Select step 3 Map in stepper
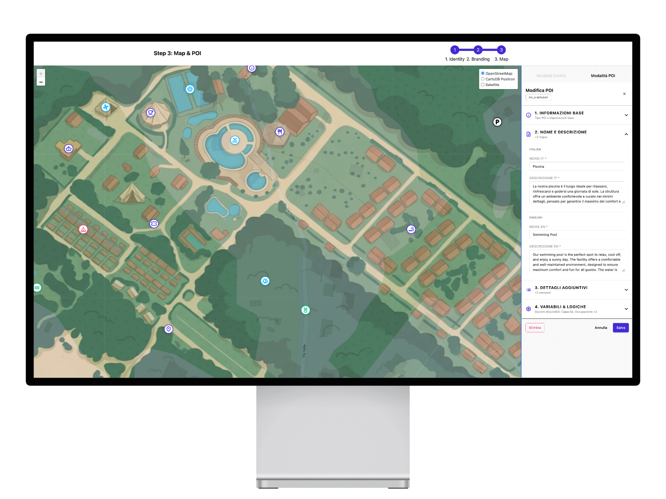Viewport: 666px width, 499px height. click(501, 50)
